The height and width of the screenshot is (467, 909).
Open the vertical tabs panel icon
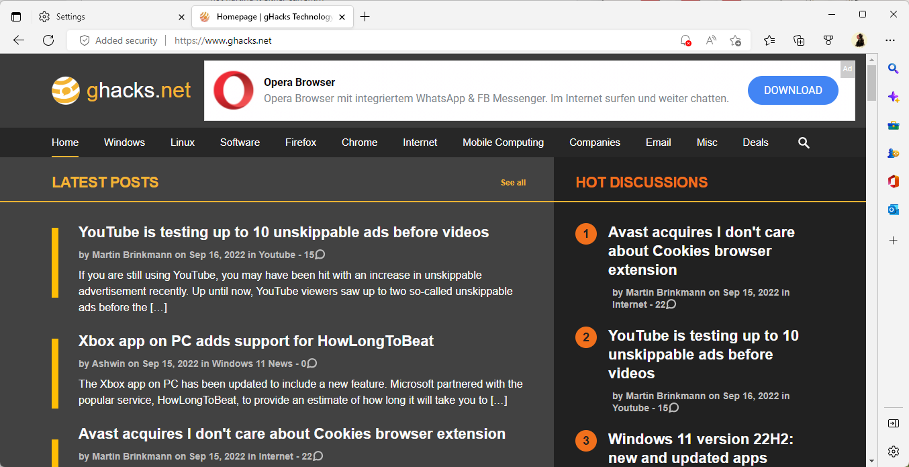point(16,16)
